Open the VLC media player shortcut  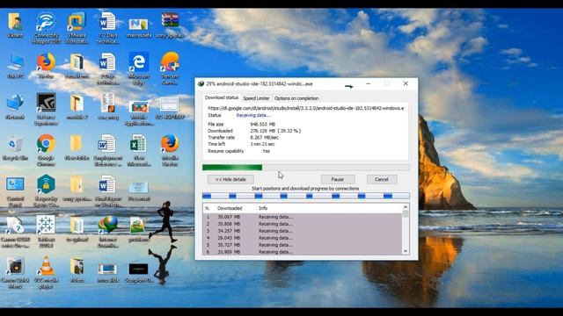click(46, 273)
